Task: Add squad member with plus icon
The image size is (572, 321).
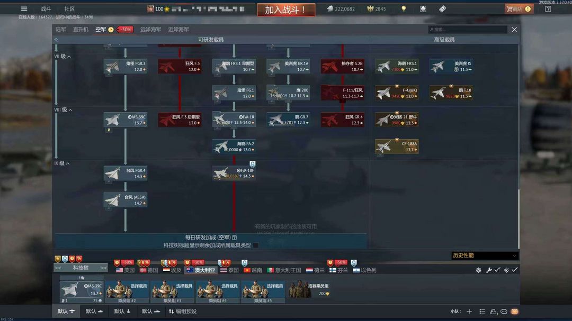Action: point(469,311)
